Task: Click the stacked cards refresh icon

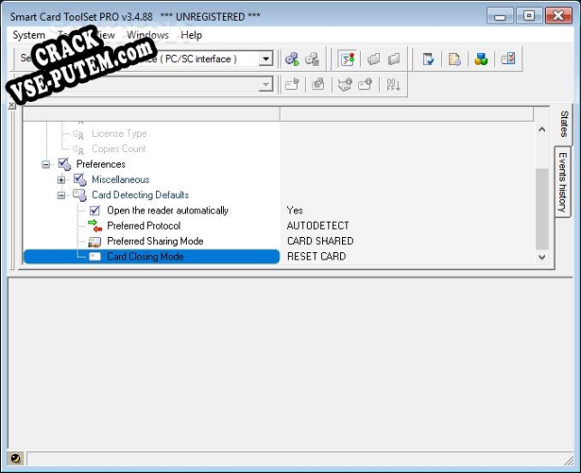Action: pyautogui.click(x=318, y=85)
